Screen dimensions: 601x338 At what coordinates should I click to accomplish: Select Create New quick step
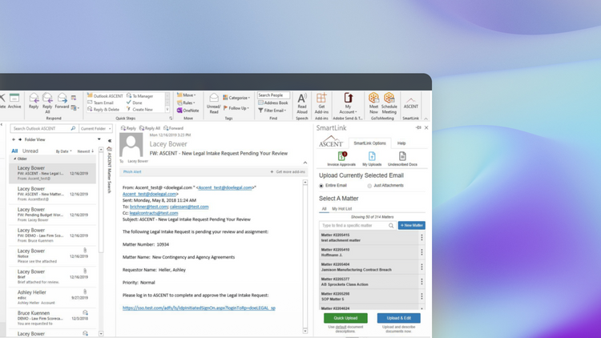pyautogui.click(x=140, y=109)
